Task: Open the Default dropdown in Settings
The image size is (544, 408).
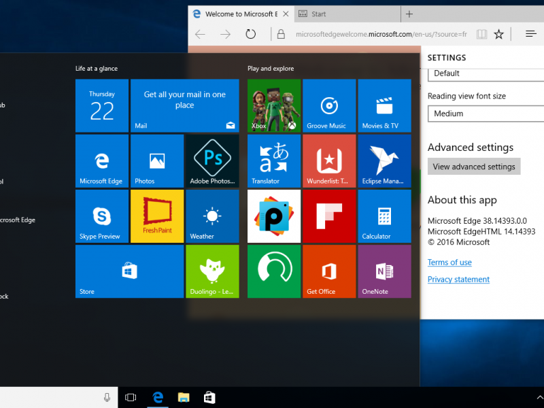Action: [486, 74]
